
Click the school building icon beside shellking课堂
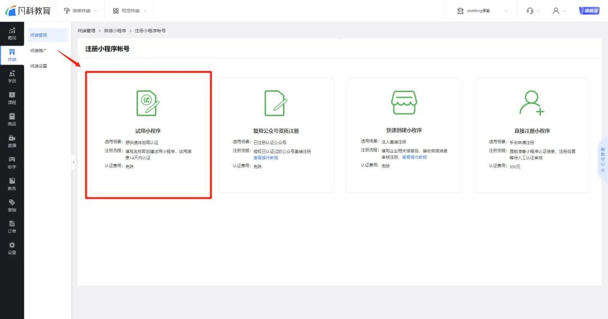461,11
